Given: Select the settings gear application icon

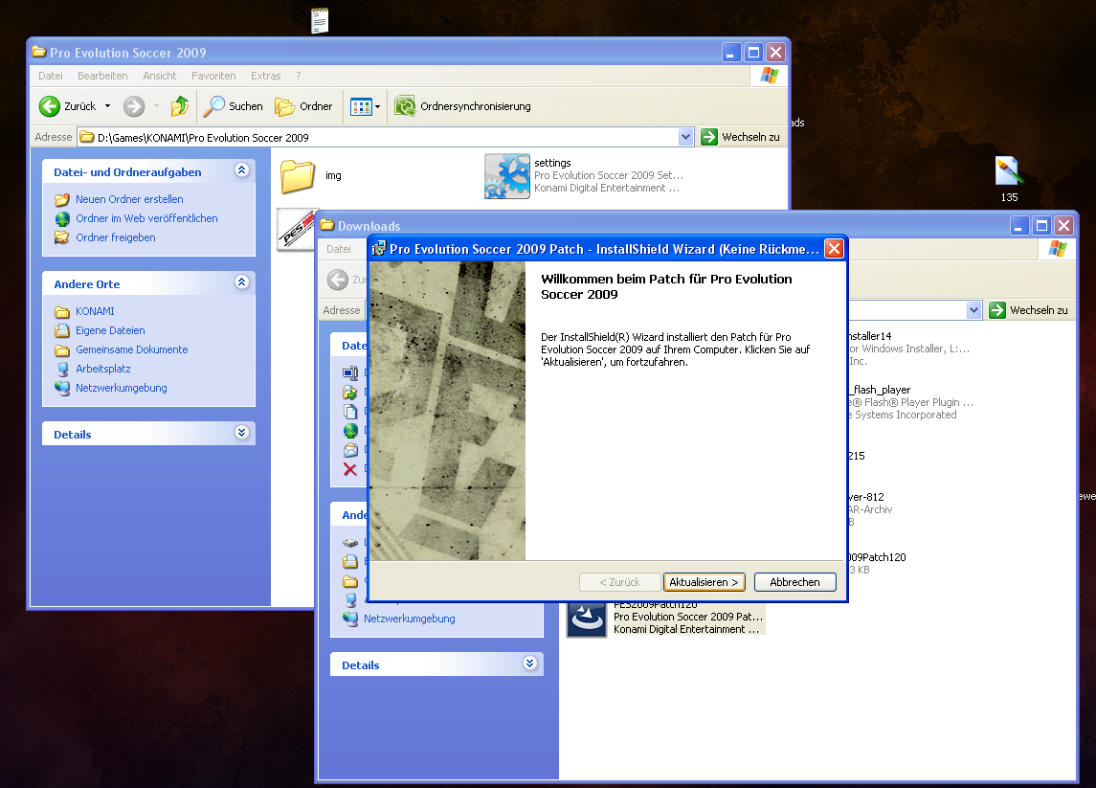Looking at the screenshot, I should point(507,176).
